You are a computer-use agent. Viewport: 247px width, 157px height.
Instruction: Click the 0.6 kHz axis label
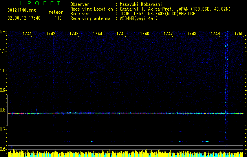[x=3, y=149]
